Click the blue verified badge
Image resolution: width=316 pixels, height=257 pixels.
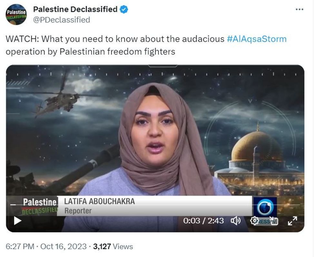(x=124, y=9)
